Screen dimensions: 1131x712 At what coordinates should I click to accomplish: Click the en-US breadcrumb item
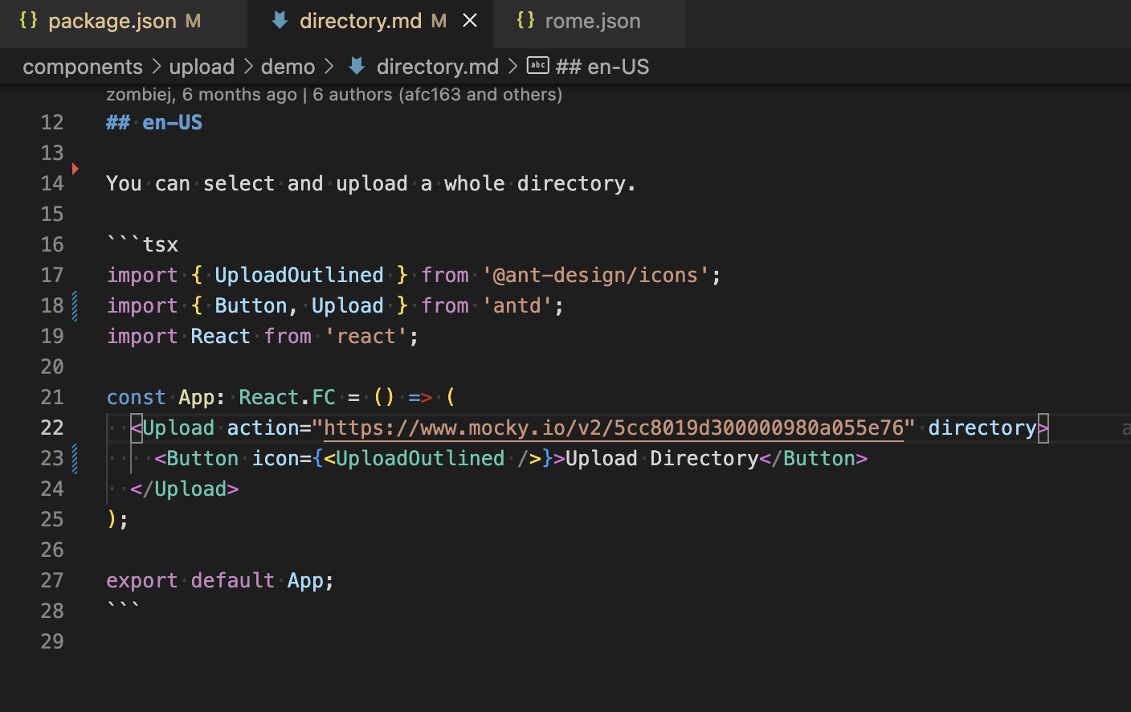point(604,66)
